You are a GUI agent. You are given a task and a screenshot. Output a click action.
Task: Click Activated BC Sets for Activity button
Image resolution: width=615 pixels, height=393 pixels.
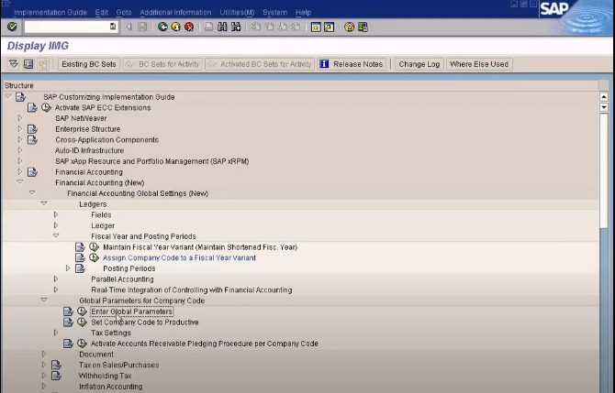click(x=260, y=64)
